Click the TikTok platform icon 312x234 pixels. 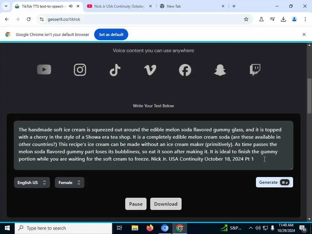pos(115,70)
